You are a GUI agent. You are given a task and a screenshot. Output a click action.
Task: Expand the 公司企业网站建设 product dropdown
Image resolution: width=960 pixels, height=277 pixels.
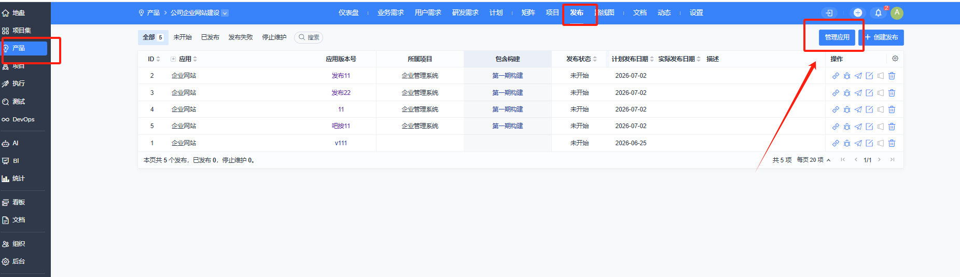click(225, 13)
